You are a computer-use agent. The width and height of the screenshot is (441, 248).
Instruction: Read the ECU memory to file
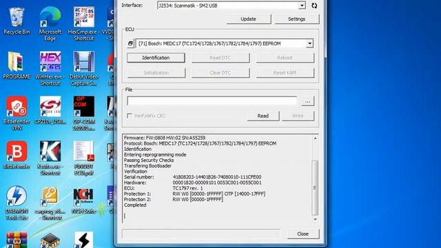click(263, 116)
